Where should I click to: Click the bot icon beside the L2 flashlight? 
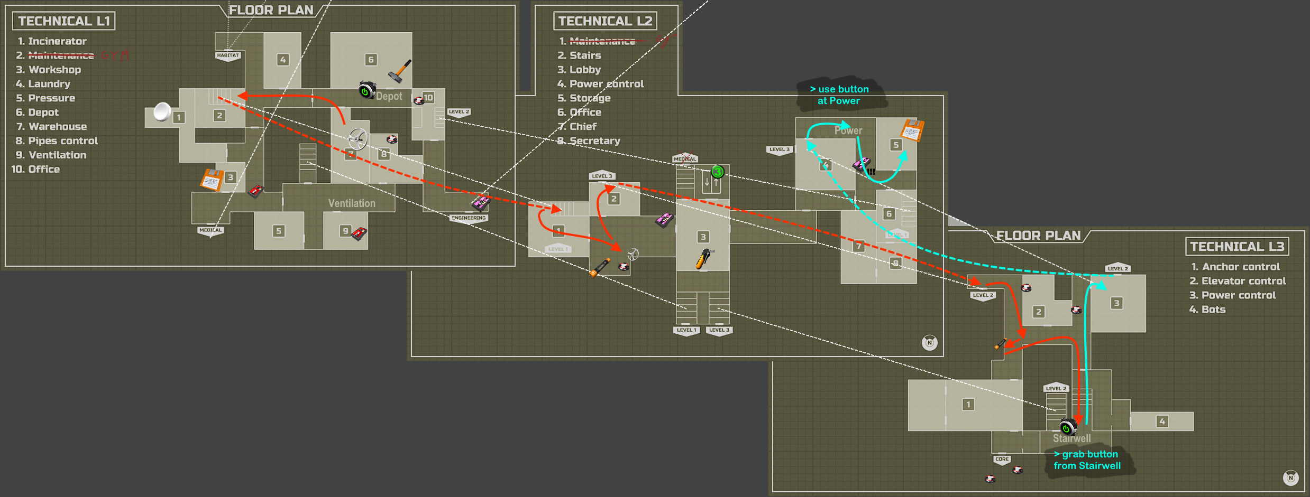624,267
